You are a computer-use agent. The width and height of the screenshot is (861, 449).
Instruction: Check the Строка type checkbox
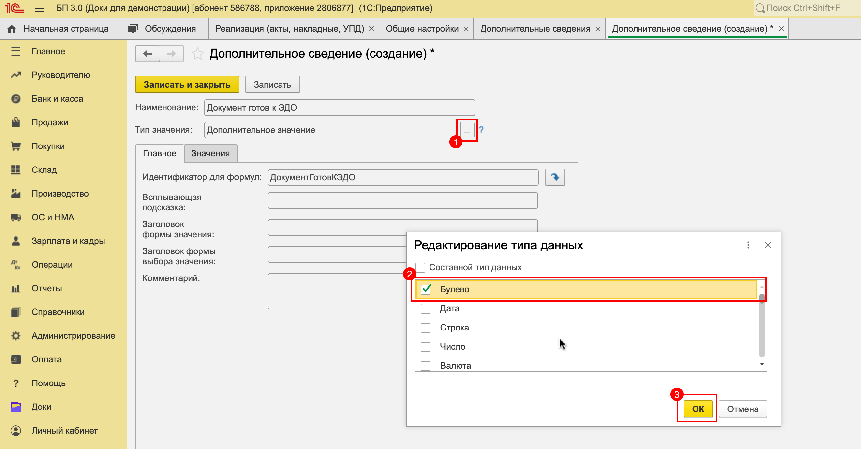pyautogui.click(x=426, y=328)
